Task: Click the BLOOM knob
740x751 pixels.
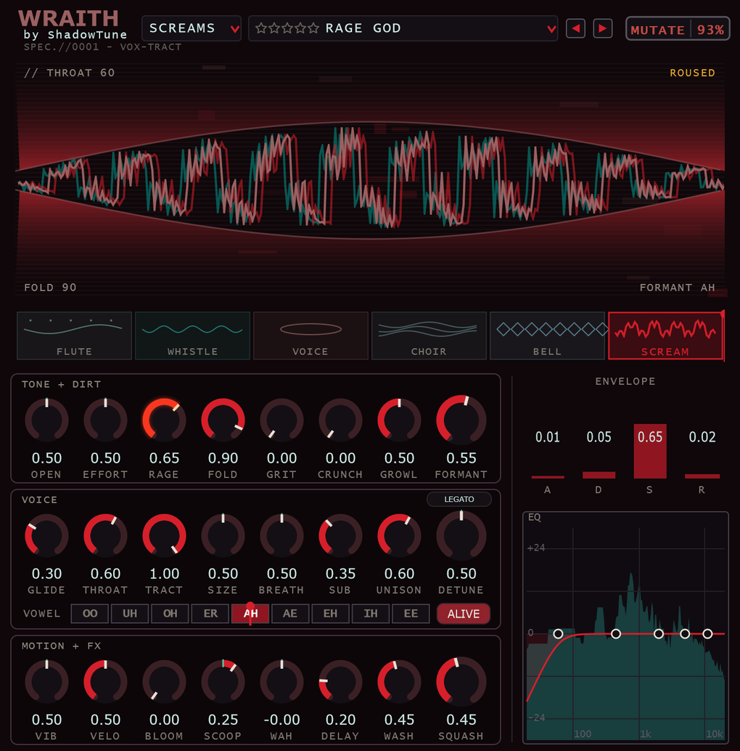Action: pyautogui.click(x=164, y=681)
